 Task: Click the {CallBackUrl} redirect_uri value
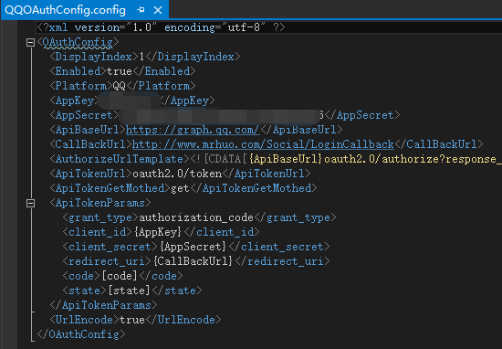click(193, 261)
